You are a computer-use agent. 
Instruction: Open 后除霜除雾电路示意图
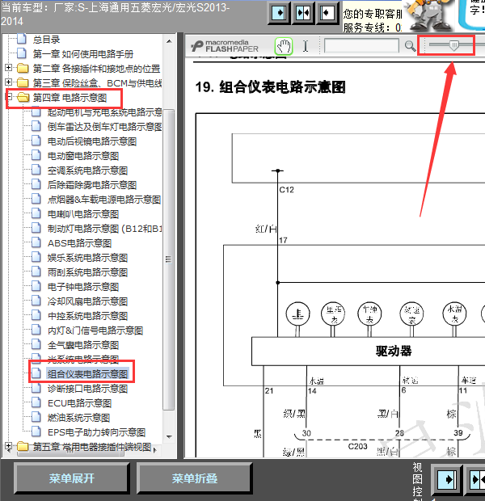[x=92, y=185]
